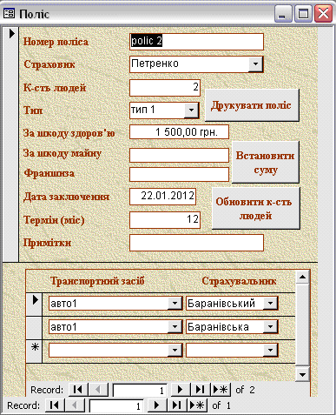
Task: Click the Примітки label
Action: point(47,243)
